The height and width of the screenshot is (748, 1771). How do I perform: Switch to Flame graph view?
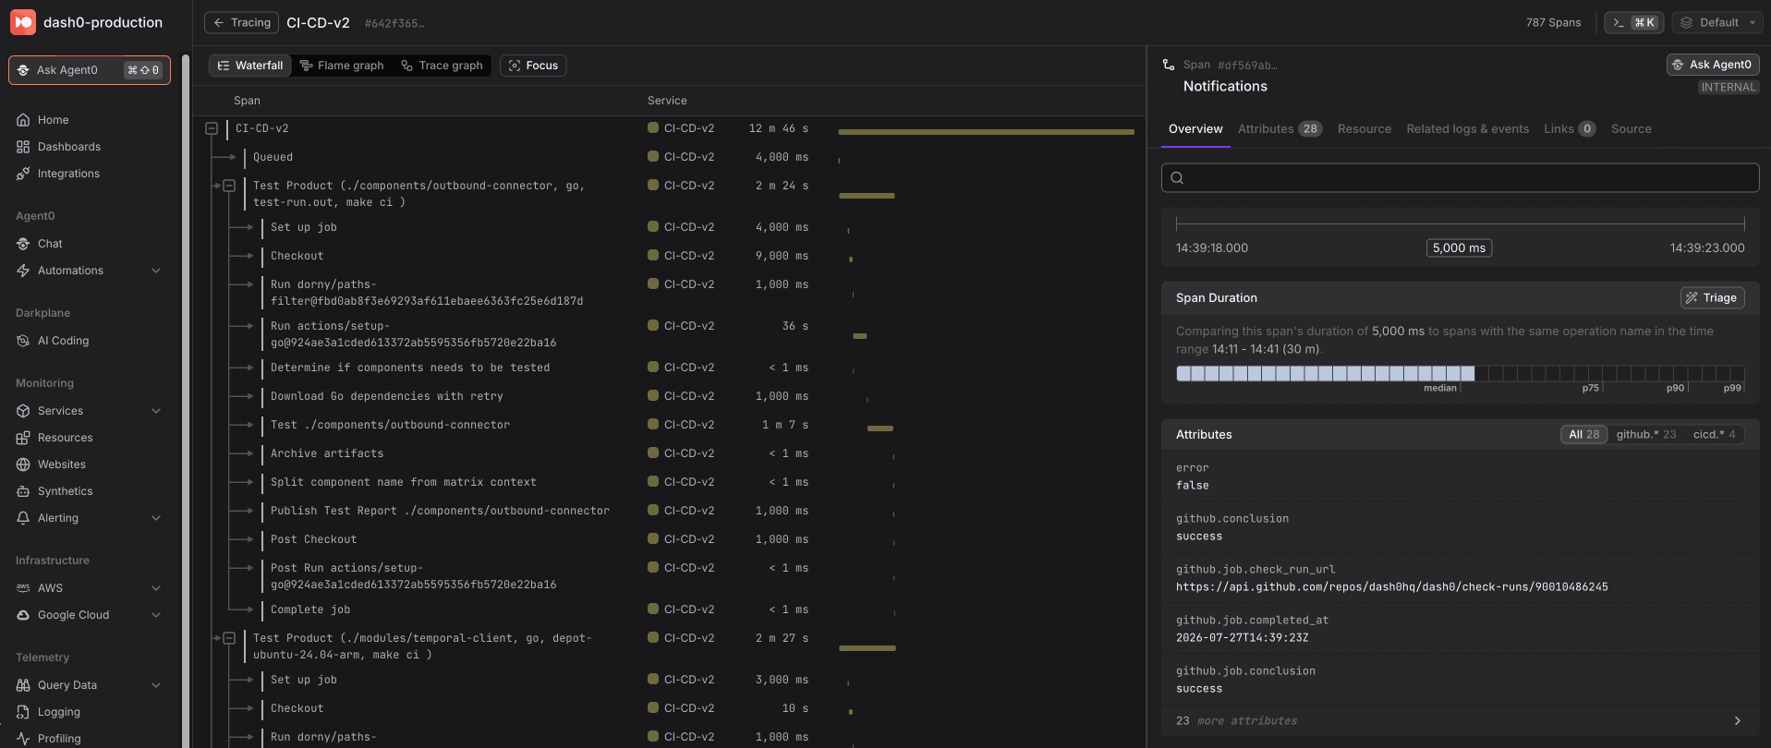pyautogui.click(x=342, y=66)
